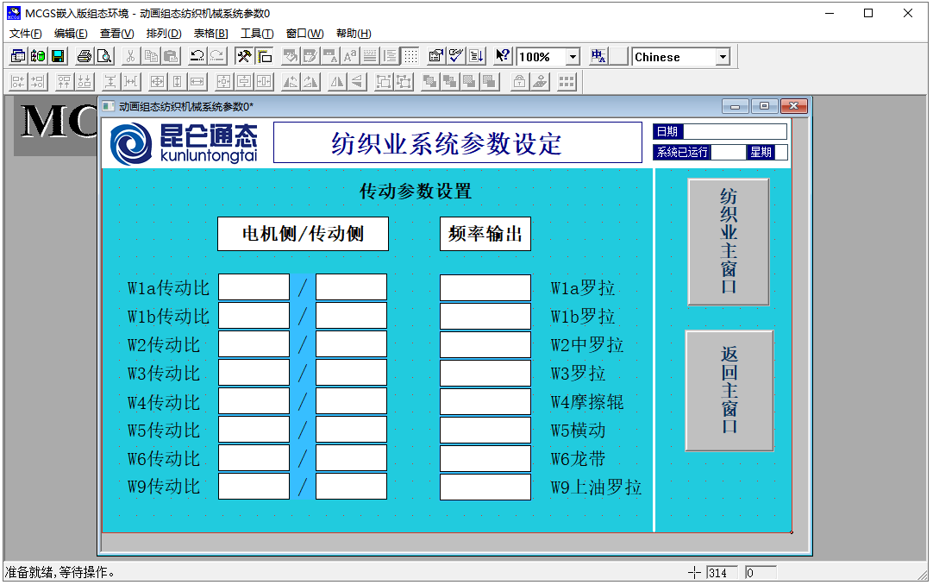This screenshot has height=585, width=933.
Task: Click the redo arrow icon
Action: tap(217, 57)
